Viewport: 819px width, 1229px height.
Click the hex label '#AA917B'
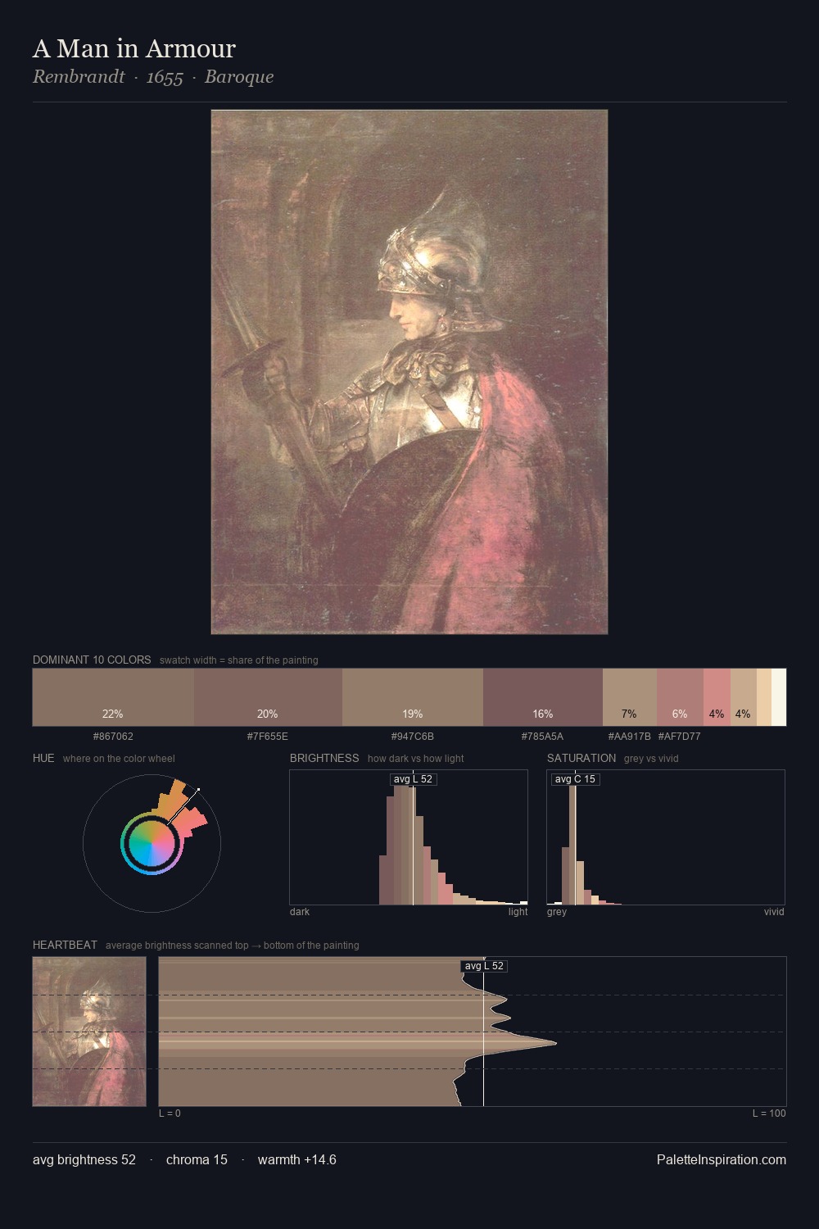630,737
